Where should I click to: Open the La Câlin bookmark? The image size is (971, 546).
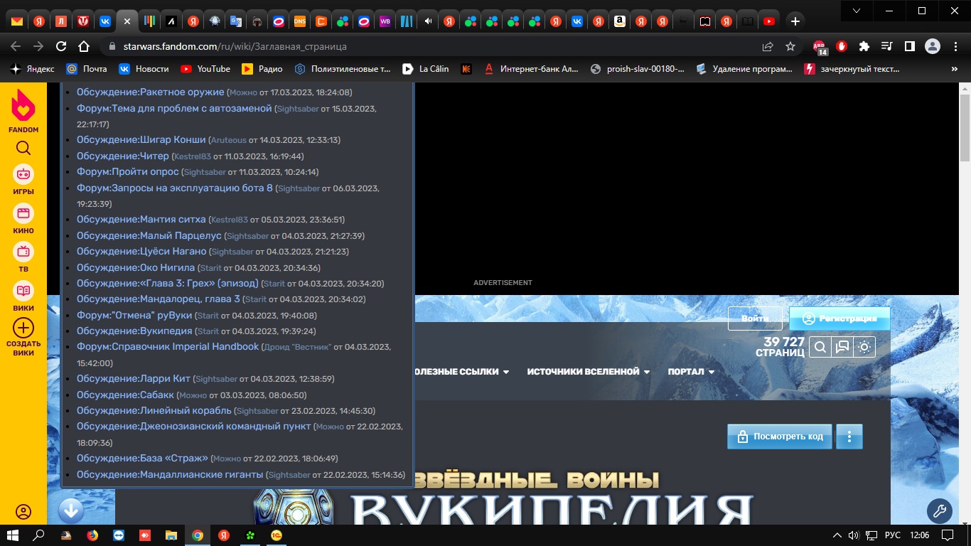(425, 69)
